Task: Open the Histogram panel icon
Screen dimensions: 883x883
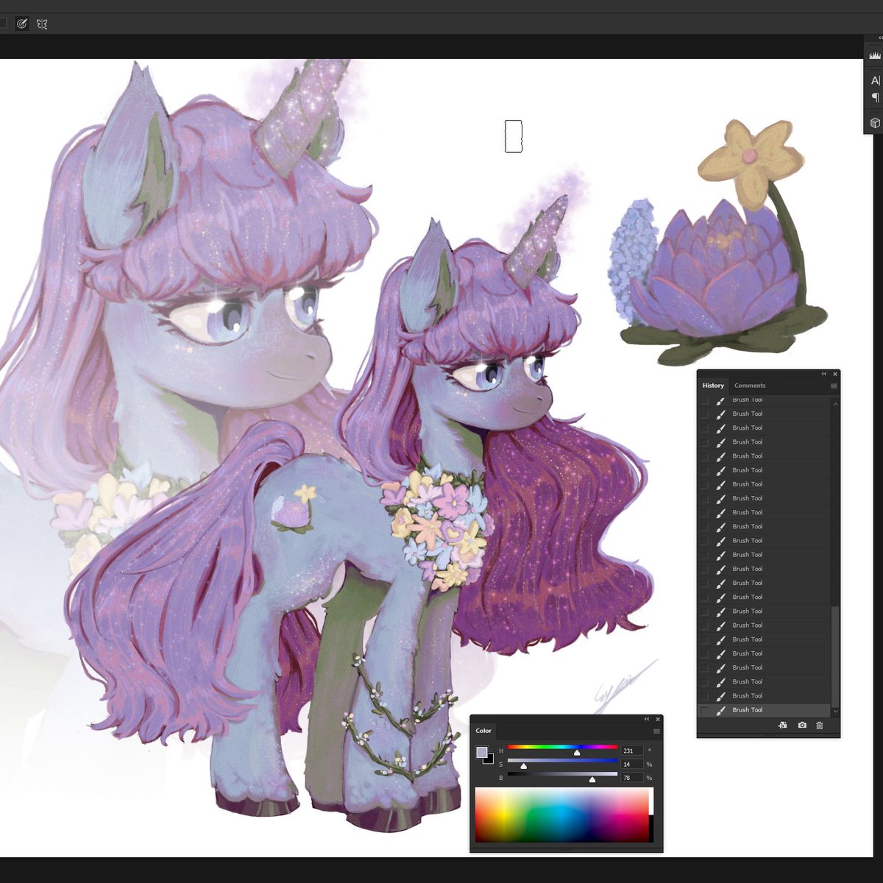Action: click(875, 54)
